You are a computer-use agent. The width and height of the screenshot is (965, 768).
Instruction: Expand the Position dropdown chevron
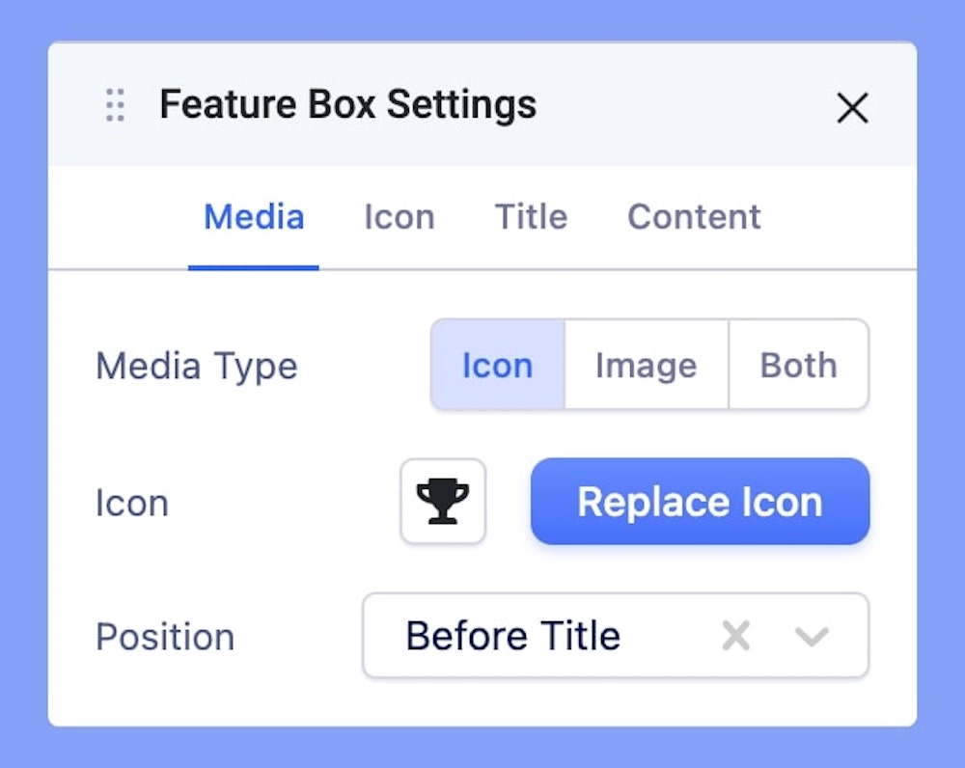pyautogui.click(x=812, y=636)
